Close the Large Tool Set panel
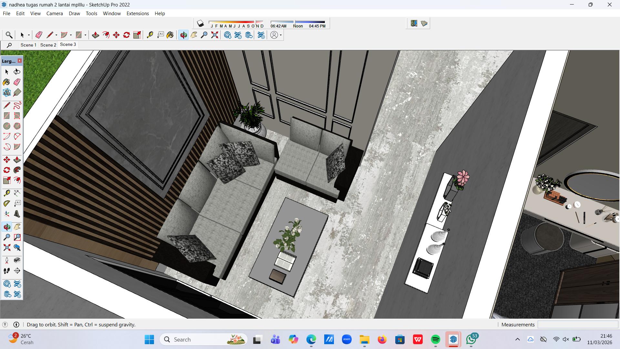The height and width of the screenshot is (349, 620). coord(20,61)
